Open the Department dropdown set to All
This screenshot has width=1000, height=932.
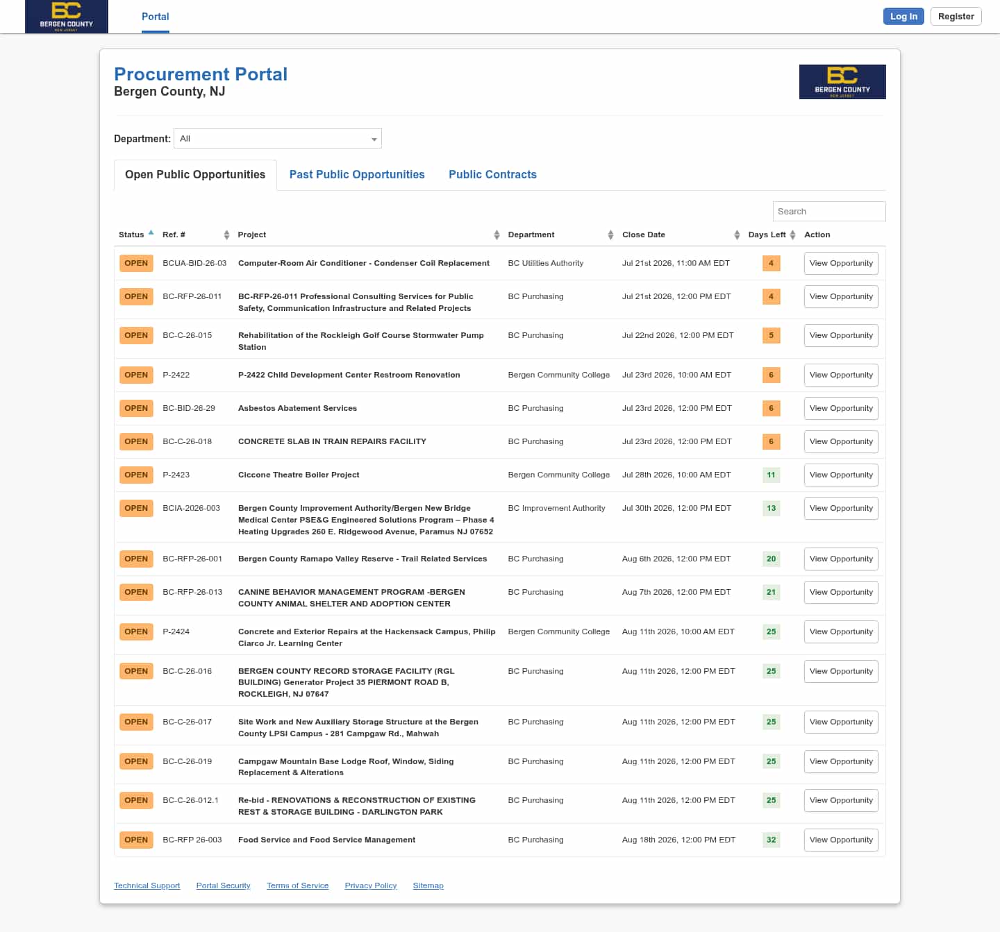278,139
